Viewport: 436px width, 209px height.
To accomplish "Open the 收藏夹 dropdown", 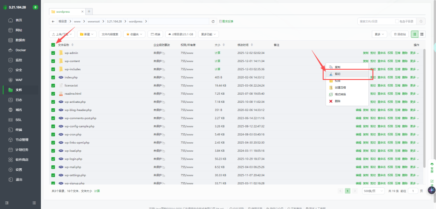I will (134, 34).
